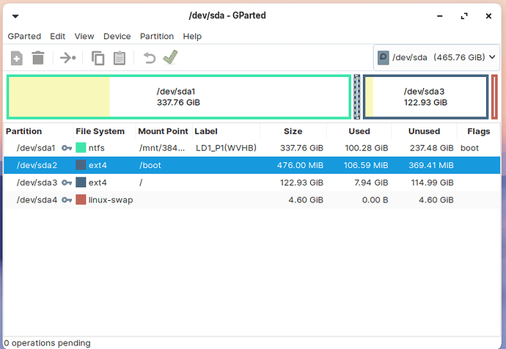Select the red swap block in disk map
The image size is (506, 349).
pyautogui.click(x=494, y=97)
